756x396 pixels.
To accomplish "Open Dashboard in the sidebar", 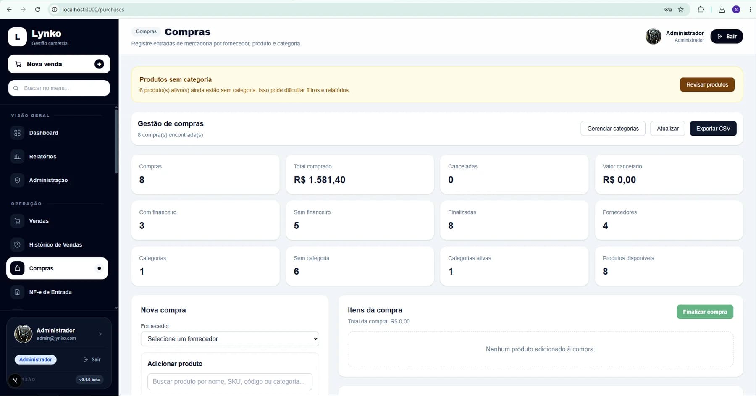I will click(x=57, y=133).
